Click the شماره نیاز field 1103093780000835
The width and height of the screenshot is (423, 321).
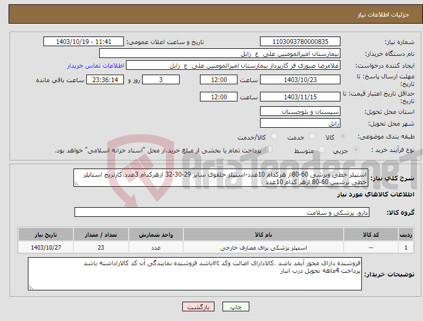[x=300, y=42]
